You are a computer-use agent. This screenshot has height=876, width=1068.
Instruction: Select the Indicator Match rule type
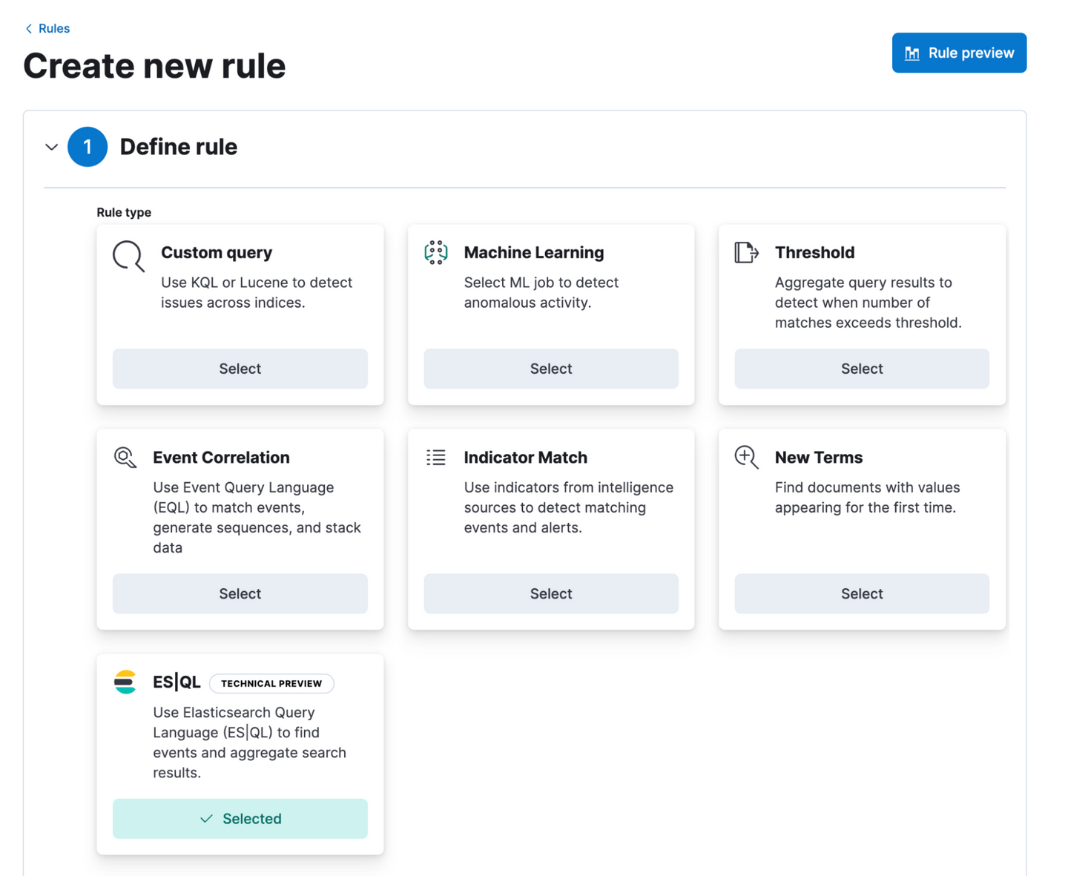tap(550, 593)
